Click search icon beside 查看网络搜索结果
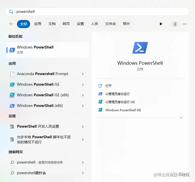The height and width of the screenshot is (182, 195). click(x=12, y=163)
